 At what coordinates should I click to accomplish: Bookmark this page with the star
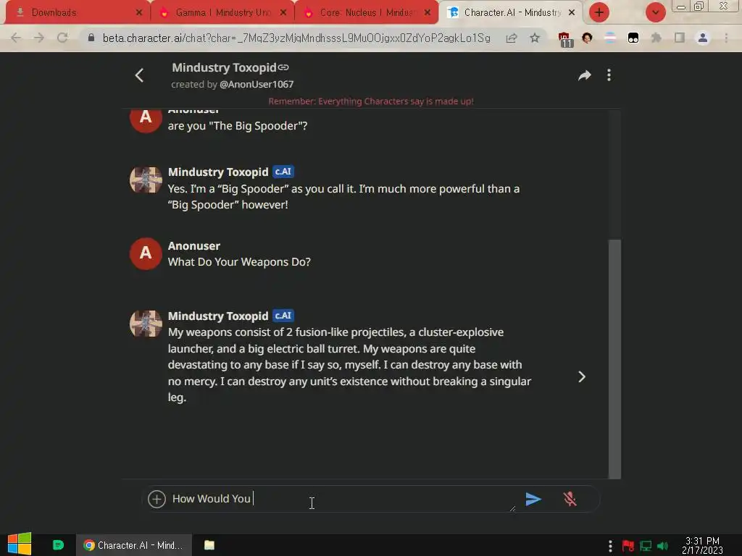coord(535,38)
